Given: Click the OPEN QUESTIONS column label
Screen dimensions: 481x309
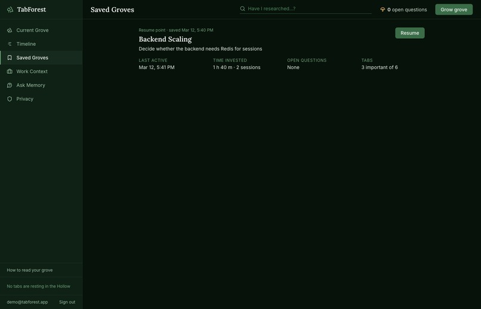Looking at the screenshot, I should pos(307,60).
